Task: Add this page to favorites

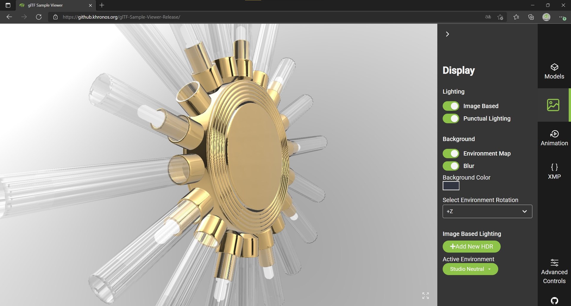Action: point(500,17)
